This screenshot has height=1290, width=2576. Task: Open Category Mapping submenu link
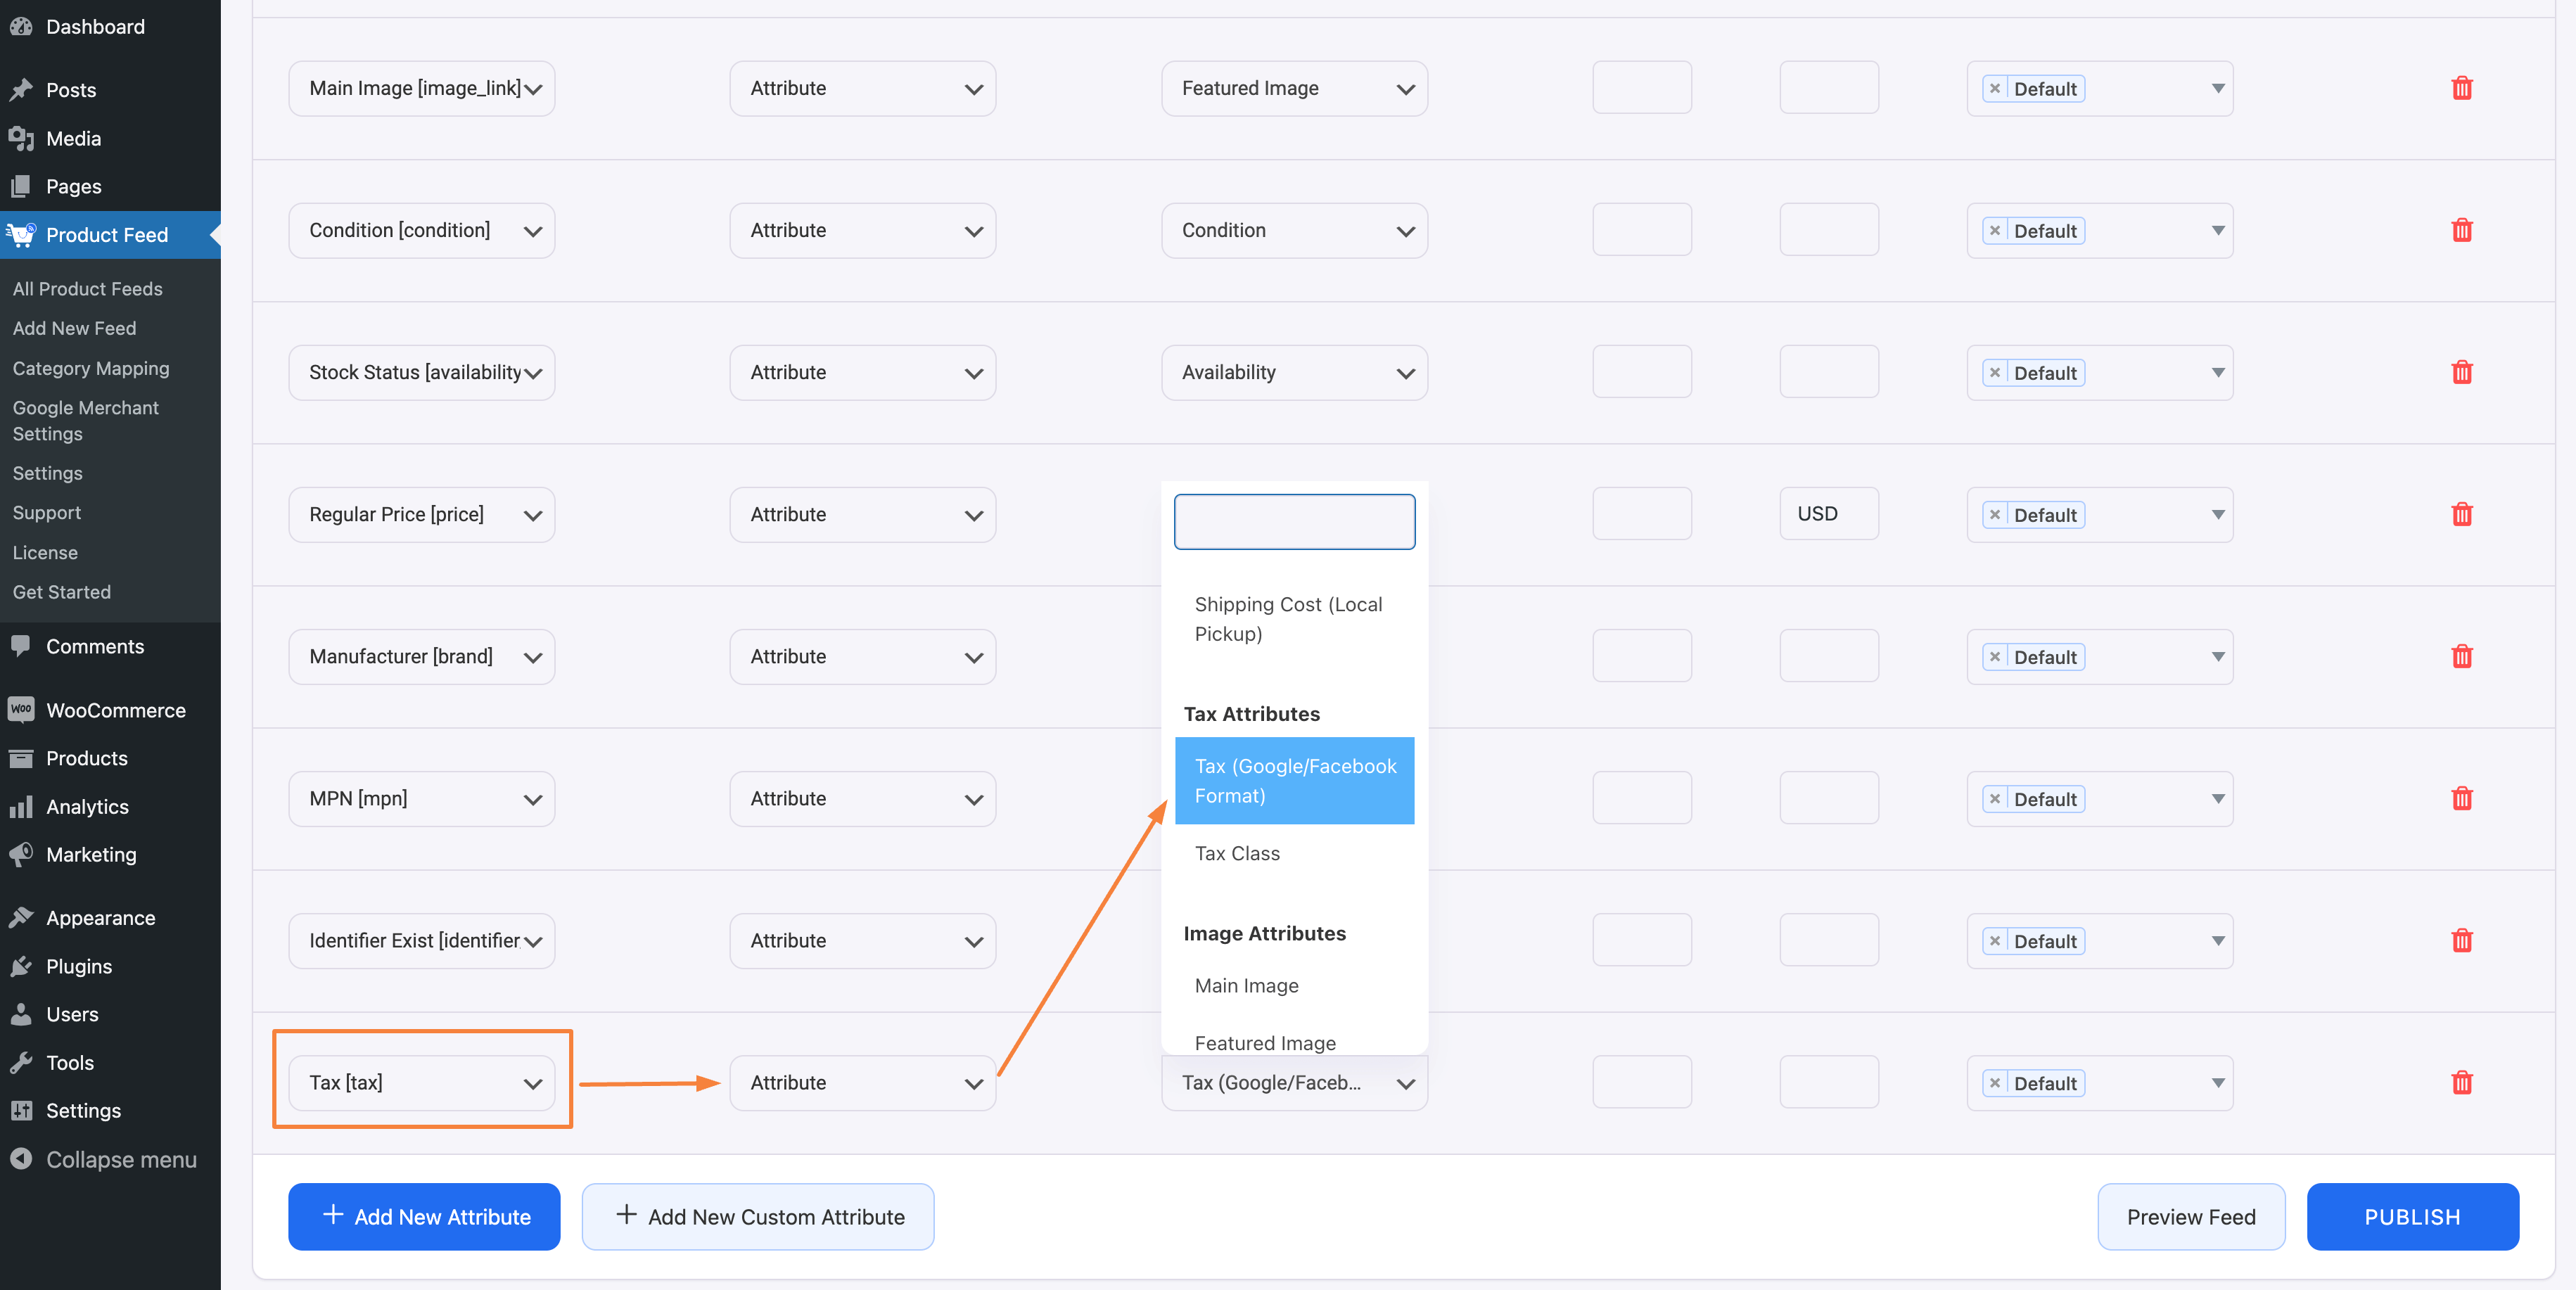pyautogui.click(x=91, y=368)
